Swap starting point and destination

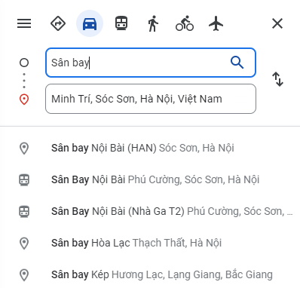277,79
